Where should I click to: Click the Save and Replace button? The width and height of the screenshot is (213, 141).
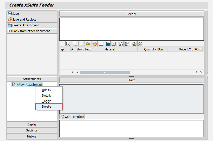coord(32,19)
